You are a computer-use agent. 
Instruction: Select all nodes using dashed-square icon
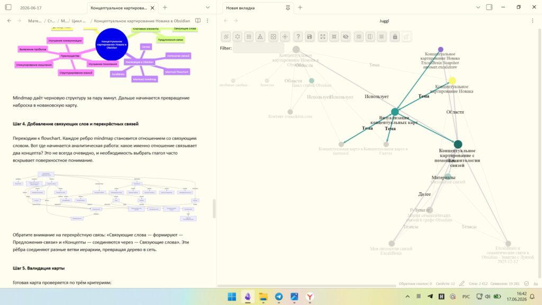(x=359, y=37)
